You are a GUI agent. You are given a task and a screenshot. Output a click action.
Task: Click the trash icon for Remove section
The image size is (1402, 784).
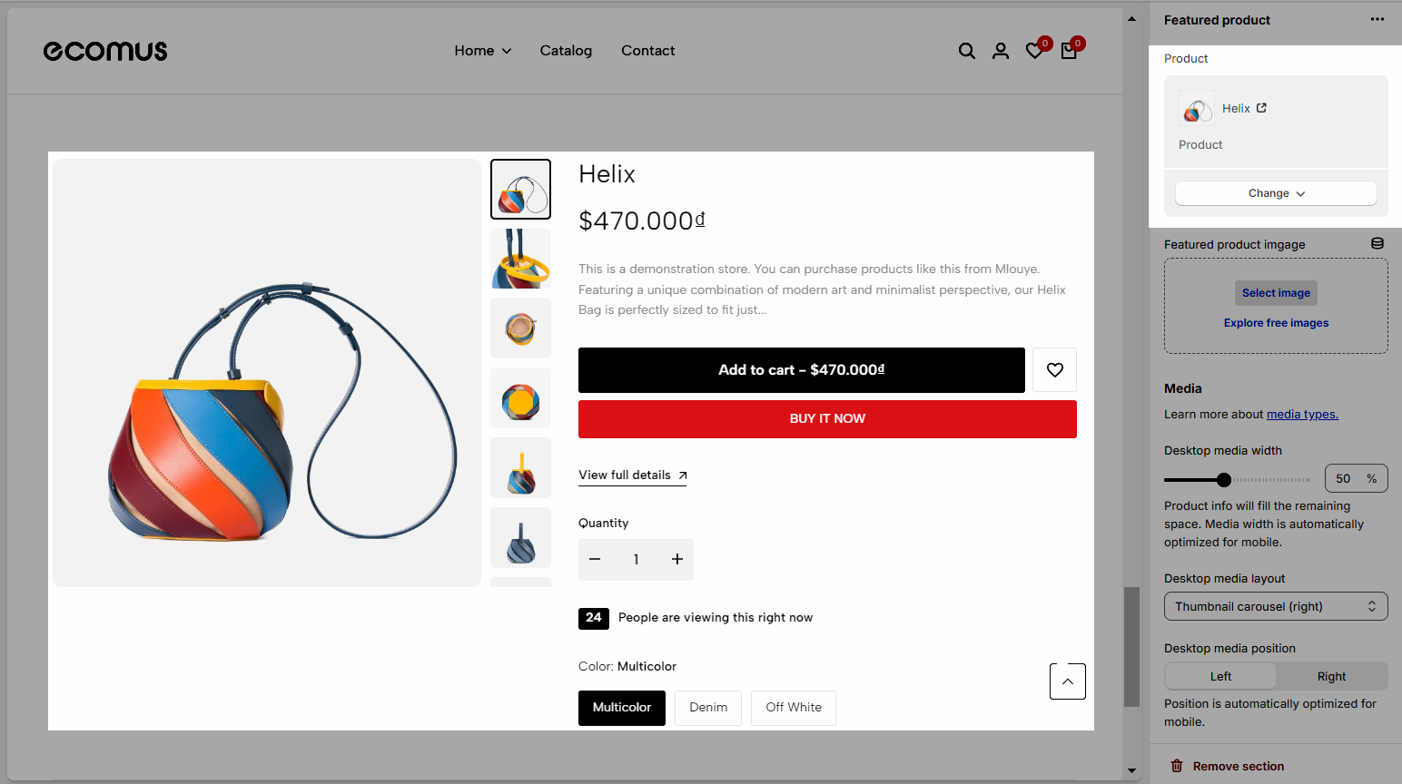1177,766
